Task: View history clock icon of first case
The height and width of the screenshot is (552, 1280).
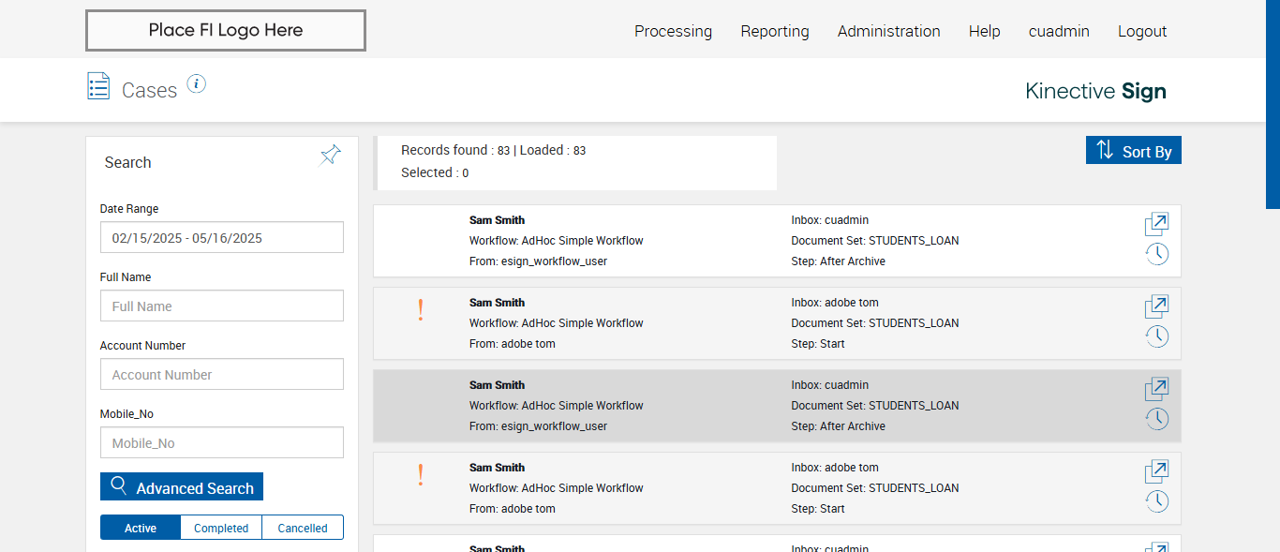Action: pyautogui.click(x=1156, y=254)
